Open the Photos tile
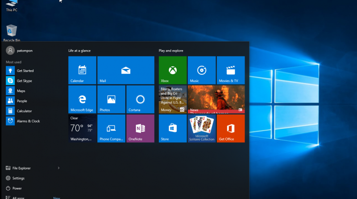The width and height of the screenshot is (357, 199). [111, 99]
